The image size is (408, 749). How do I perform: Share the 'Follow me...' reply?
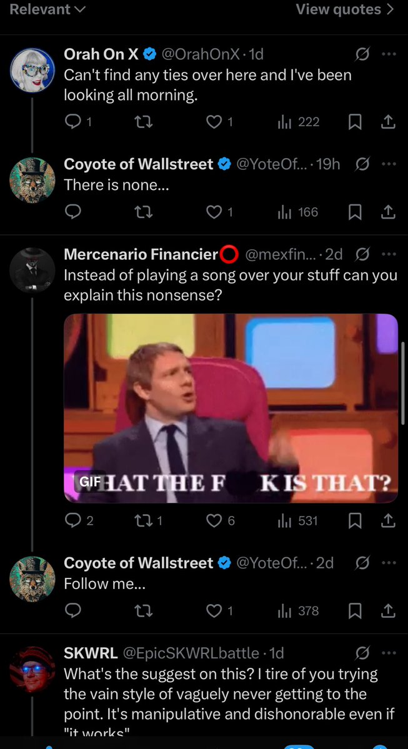388,610
